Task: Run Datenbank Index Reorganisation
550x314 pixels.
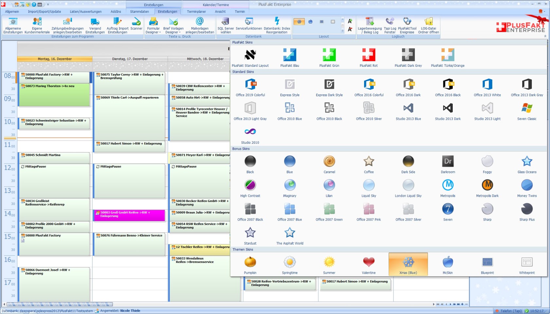Action: (x=277, y=26)
